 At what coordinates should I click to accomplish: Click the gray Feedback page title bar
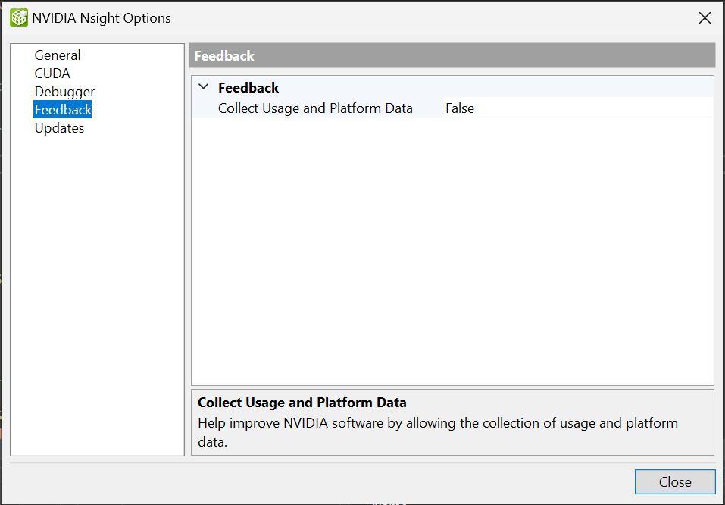(452, 56)
